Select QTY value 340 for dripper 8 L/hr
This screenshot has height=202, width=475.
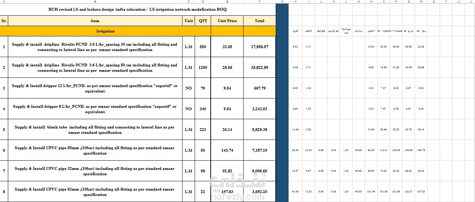click(203, 109)
